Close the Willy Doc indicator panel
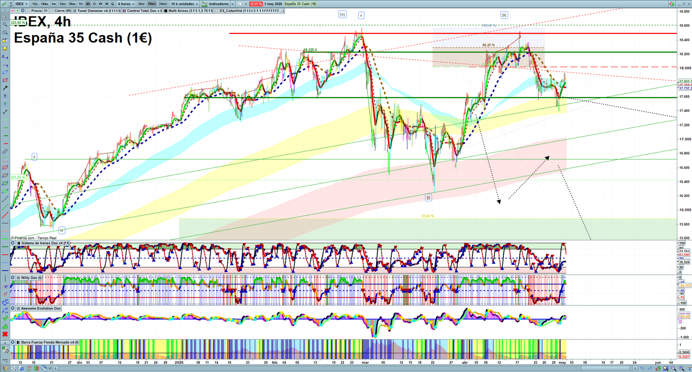692x372 pixels. (13, 278)
